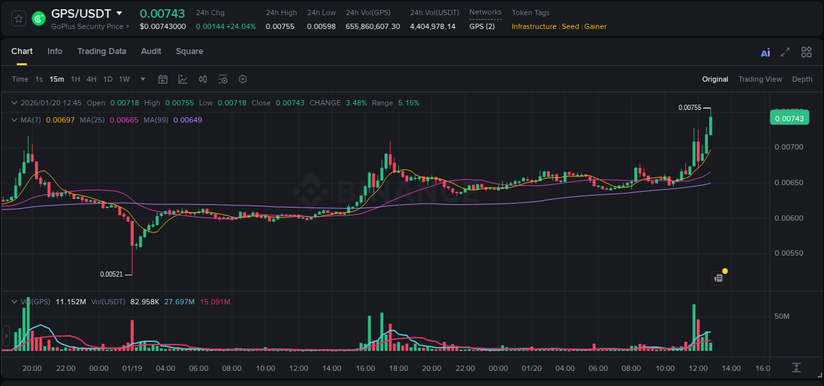Select the 1D timeframe
824x386 pixels.
106,79
